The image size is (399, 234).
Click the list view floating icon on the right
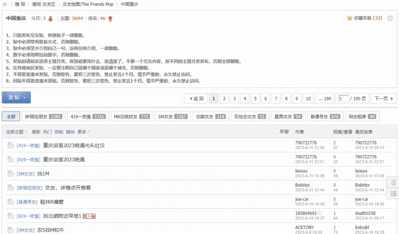tap(393, 193)
